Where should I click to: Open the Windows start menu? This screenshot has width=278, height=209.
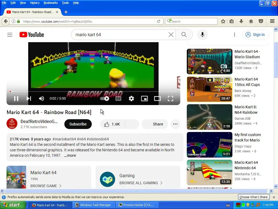click(x=12, y=205)
